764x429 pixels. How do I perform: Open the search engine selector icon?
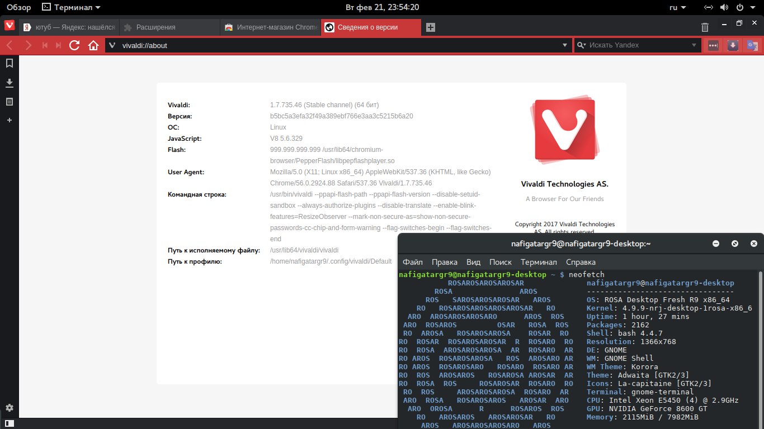point(581,45)
